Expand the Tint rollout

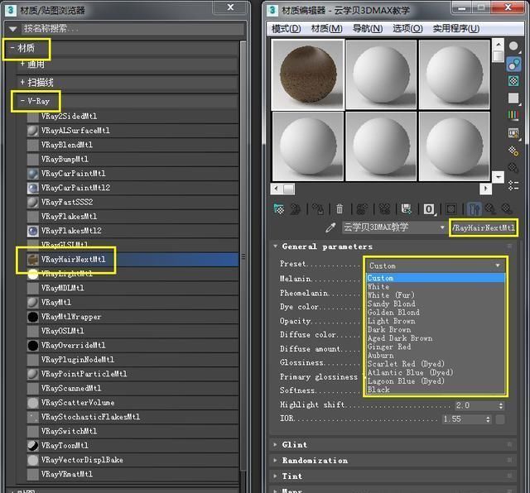[393, 476]
